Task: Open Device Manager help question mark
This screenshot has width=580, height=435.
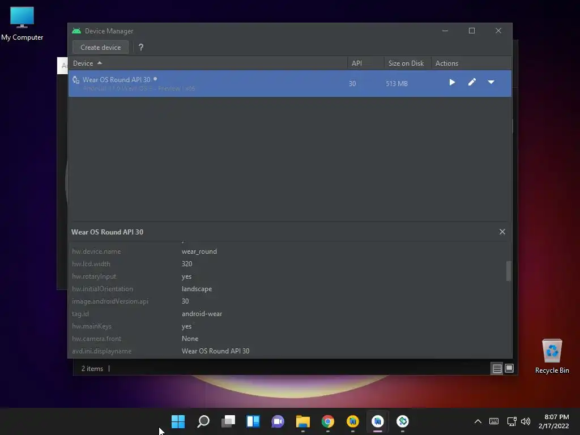Action: pyautogui.click(x=141, y=48)
